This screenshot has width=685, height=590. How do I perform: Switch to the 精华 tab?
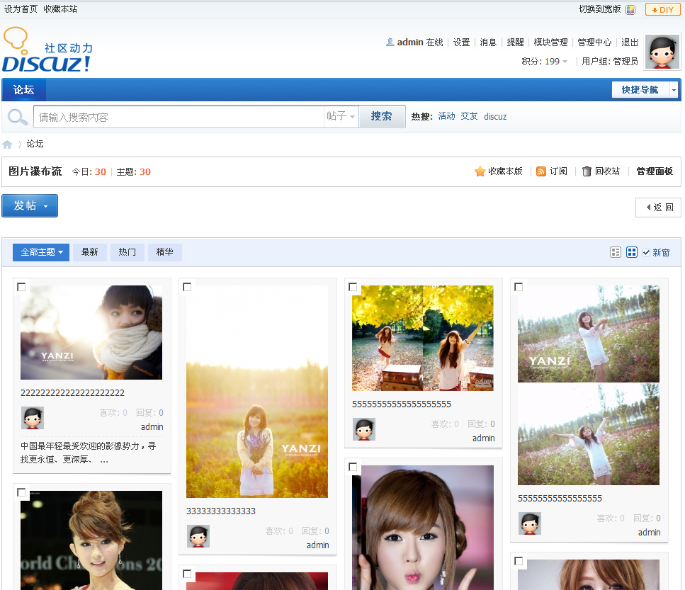(x=164, y=252)
